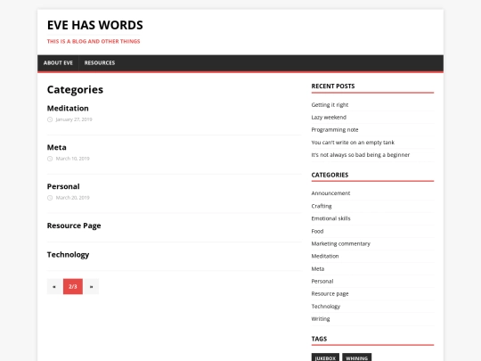Open post You can't write on an empty tank

[353, 143]
